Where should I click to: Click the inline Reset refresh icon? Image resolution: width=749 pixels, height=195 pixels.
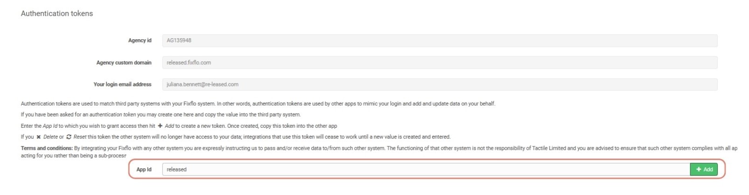pyautogui.click(x=69, y=137)
